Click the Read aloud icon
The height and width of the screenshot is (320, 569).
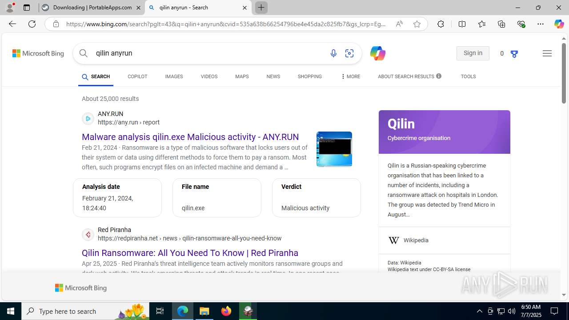click(x=399, y=24)
